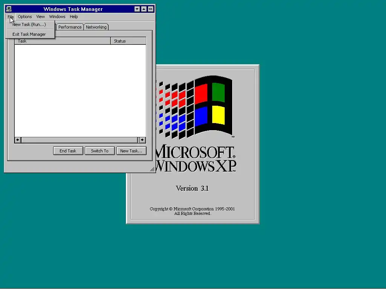Click the Windows flag logo on splash

point(195,107)
